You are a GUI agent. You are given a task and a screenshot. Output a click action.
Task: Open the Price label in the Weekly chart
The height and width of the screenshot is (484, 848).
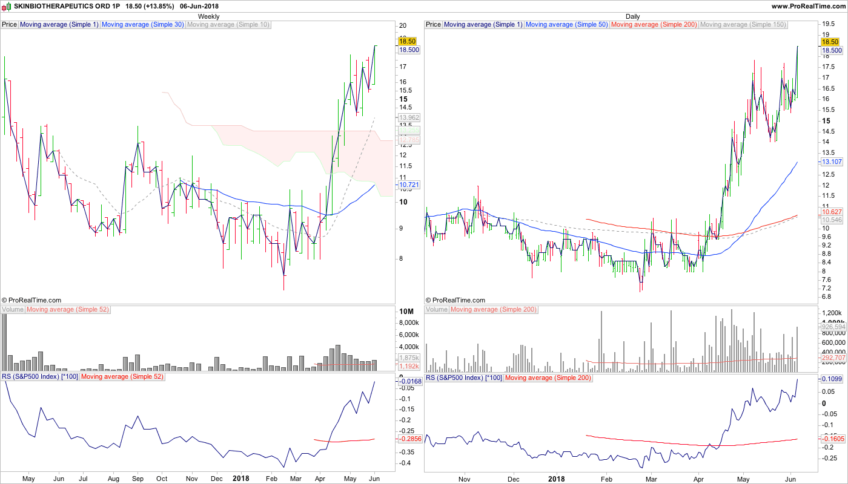(x=10, y=25)
